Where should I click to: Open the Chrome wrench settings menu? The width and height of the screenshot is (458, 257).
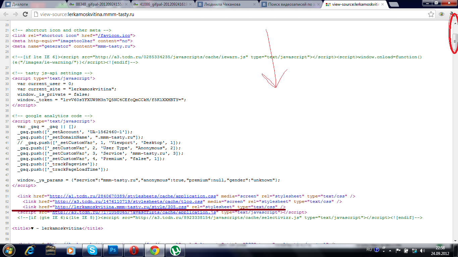point(452,14)
